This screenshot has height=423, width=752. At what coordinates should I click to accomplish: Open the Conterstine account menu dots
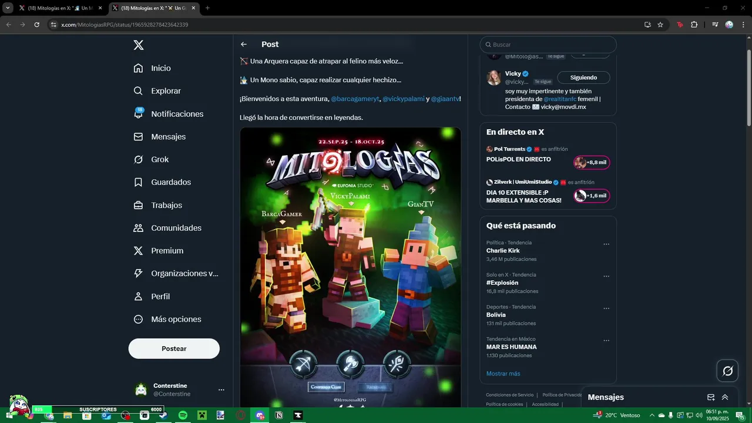click(221, 390)
